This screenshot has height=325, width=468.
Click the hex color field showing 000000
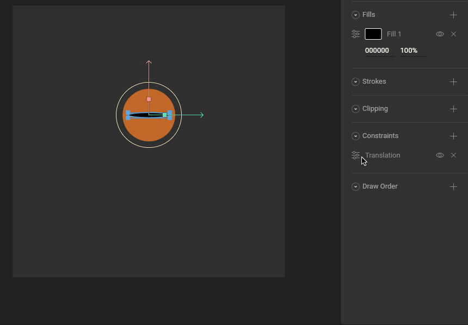point(377,51)
